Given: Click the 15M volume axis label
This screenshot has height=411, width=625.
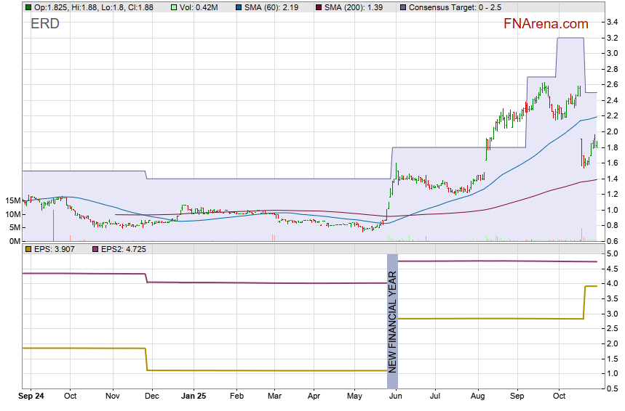Looking at the screenshot, I should click(10, 200).
